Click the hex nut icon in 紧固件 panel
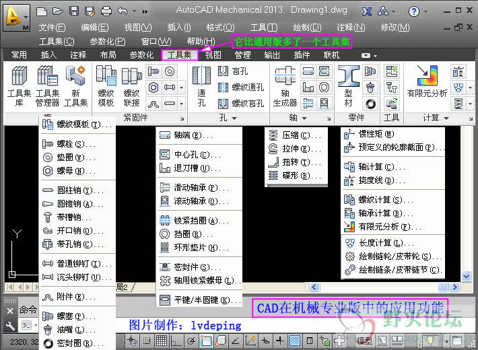 (x=153, y=87)
